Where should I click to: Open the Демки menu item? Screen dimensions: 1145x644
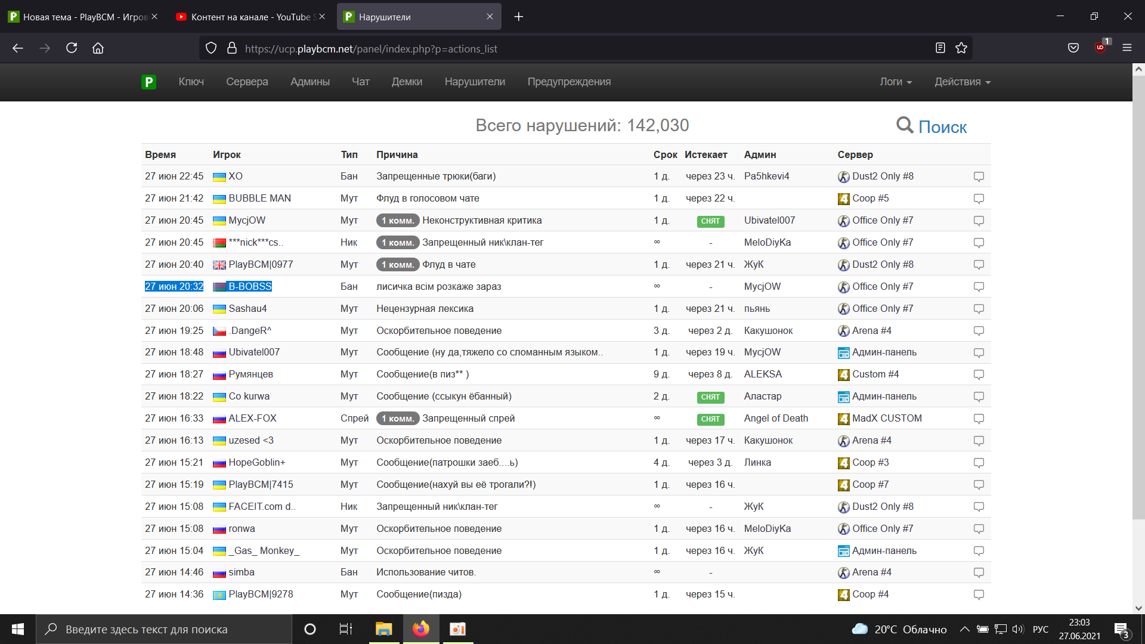(407, 82)
